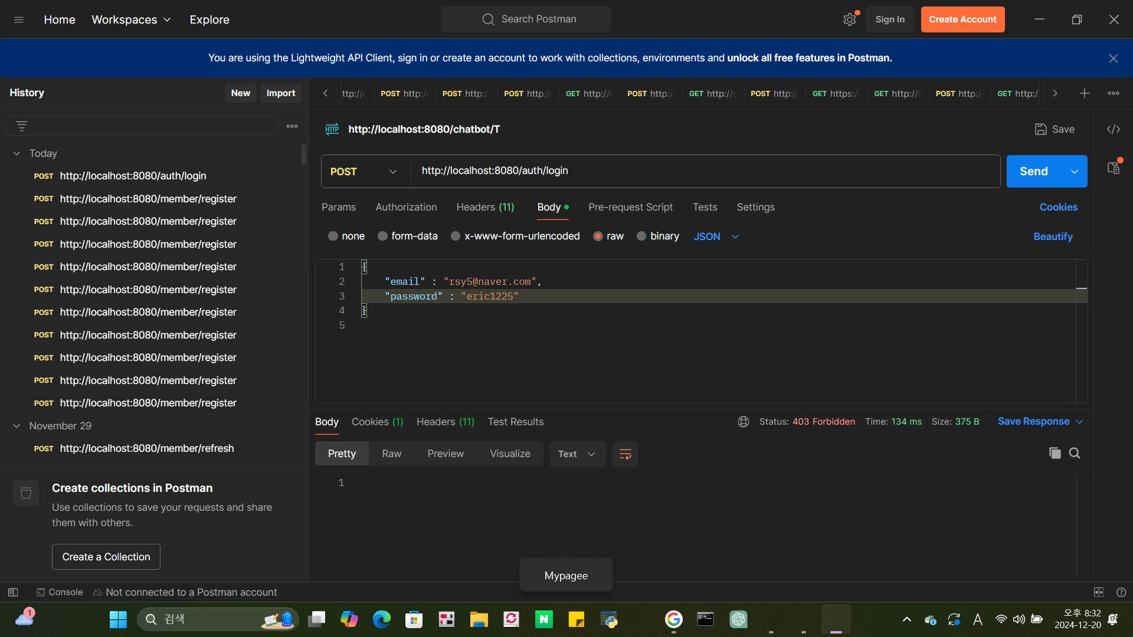Show hidden system tray icons chevron

(x=907, y=619)
